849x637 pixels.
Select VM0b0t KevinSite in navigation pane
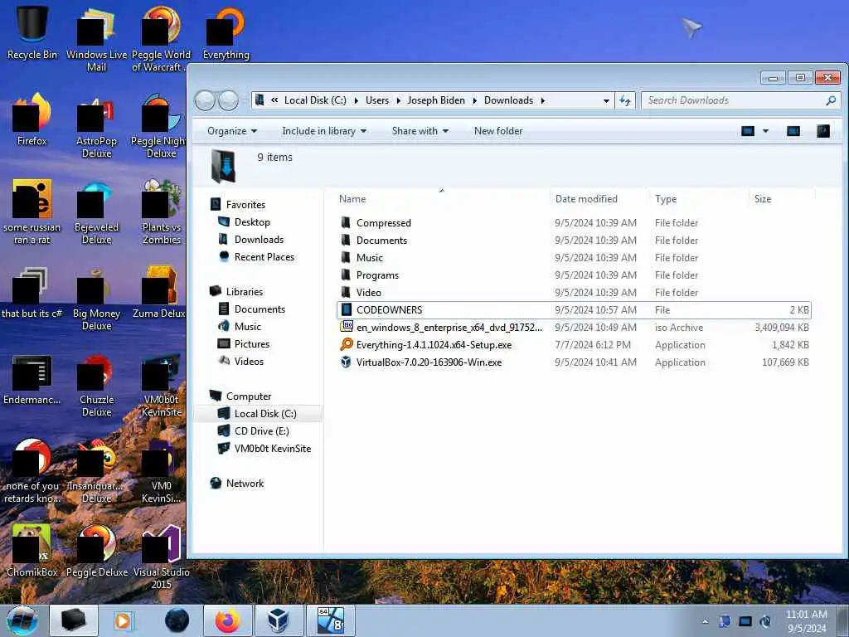point(264,449)
